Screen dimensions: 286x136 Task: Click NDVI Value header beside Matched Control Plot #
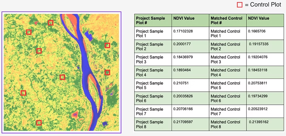pos(265,20)
